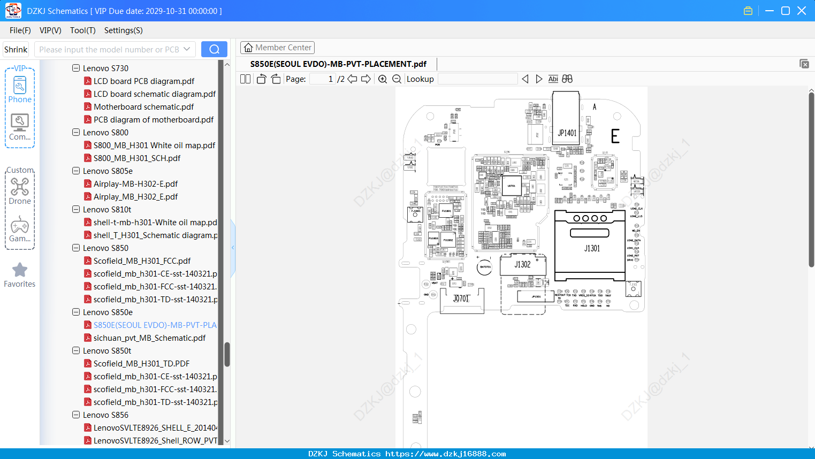Toggle the two-page view icon

(x=245, y=79)
